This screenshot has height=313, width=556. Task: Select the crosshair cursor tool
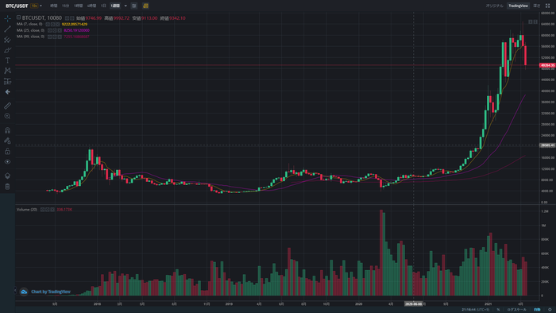(7, 18)
